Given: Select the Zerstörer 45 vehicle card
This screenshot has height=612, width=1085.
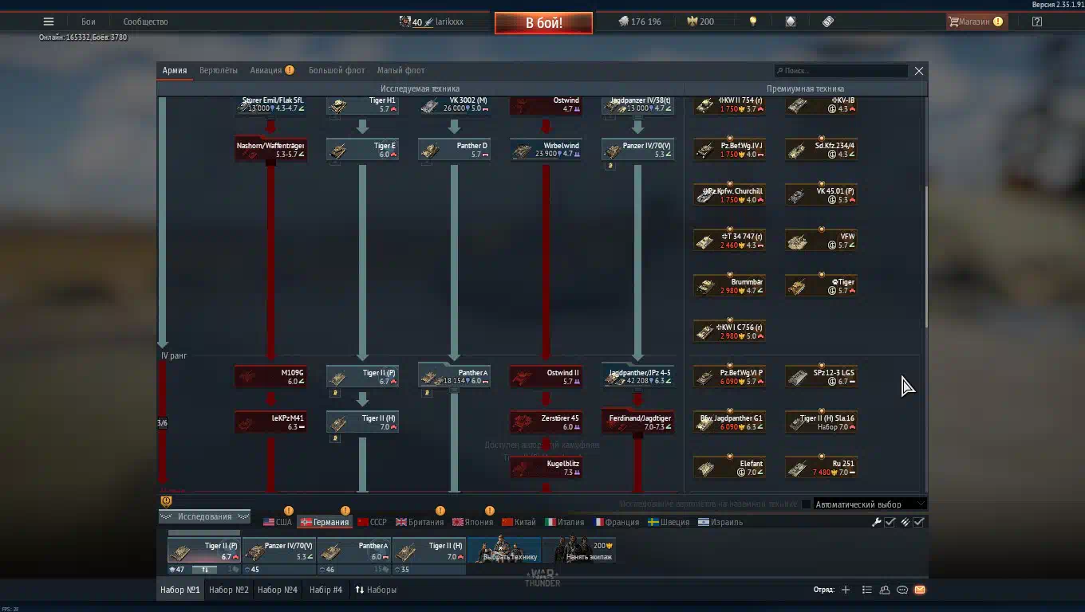Looking at the screenshot, I should (546, 422).
